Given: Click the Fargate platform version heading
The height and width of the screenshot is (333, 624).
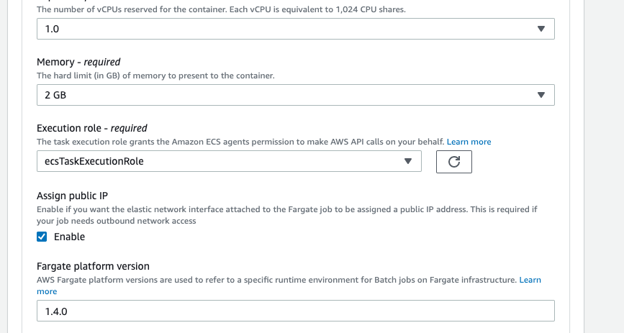Looking at the screenshot, I should point(93,266).
